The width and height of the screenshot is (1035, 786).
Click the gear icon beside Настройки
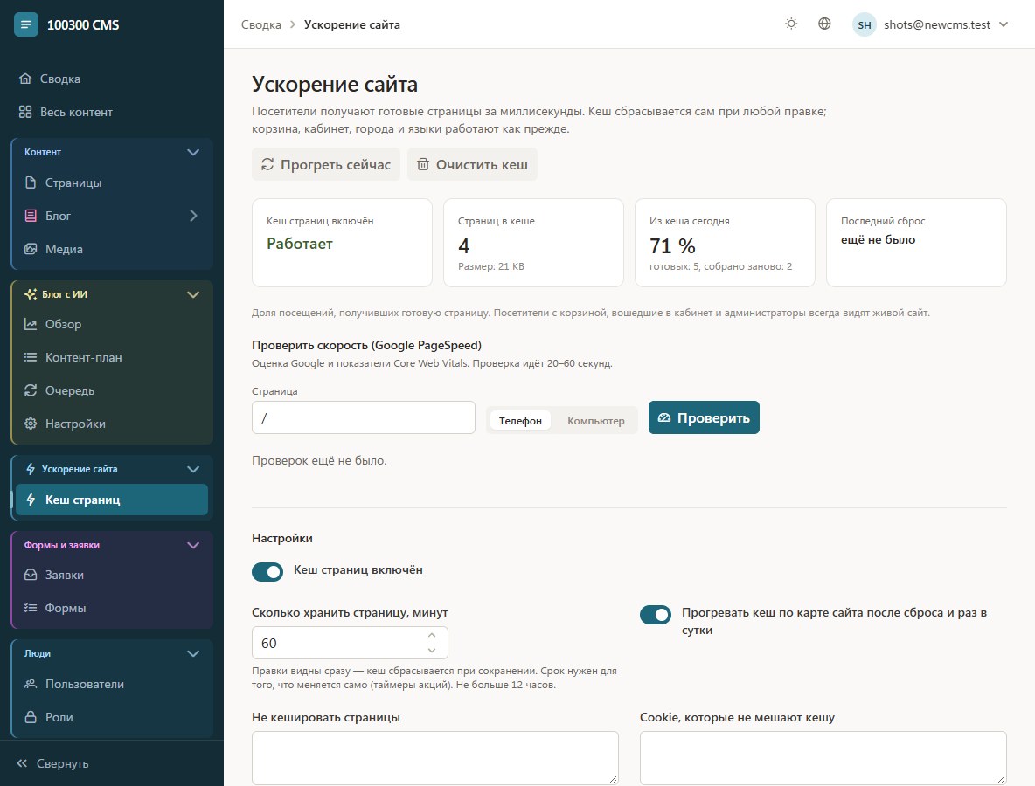pyautogui.click(x=31, y=424)
